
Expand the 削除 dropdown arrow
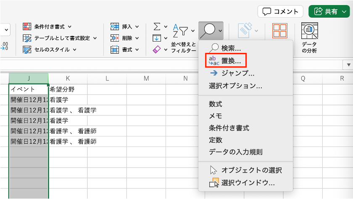137,38
